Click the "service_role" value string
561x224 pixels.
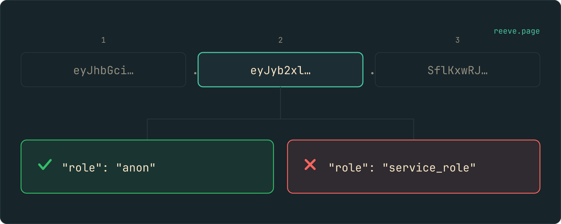pyautogui.click(x=429, y=168)
